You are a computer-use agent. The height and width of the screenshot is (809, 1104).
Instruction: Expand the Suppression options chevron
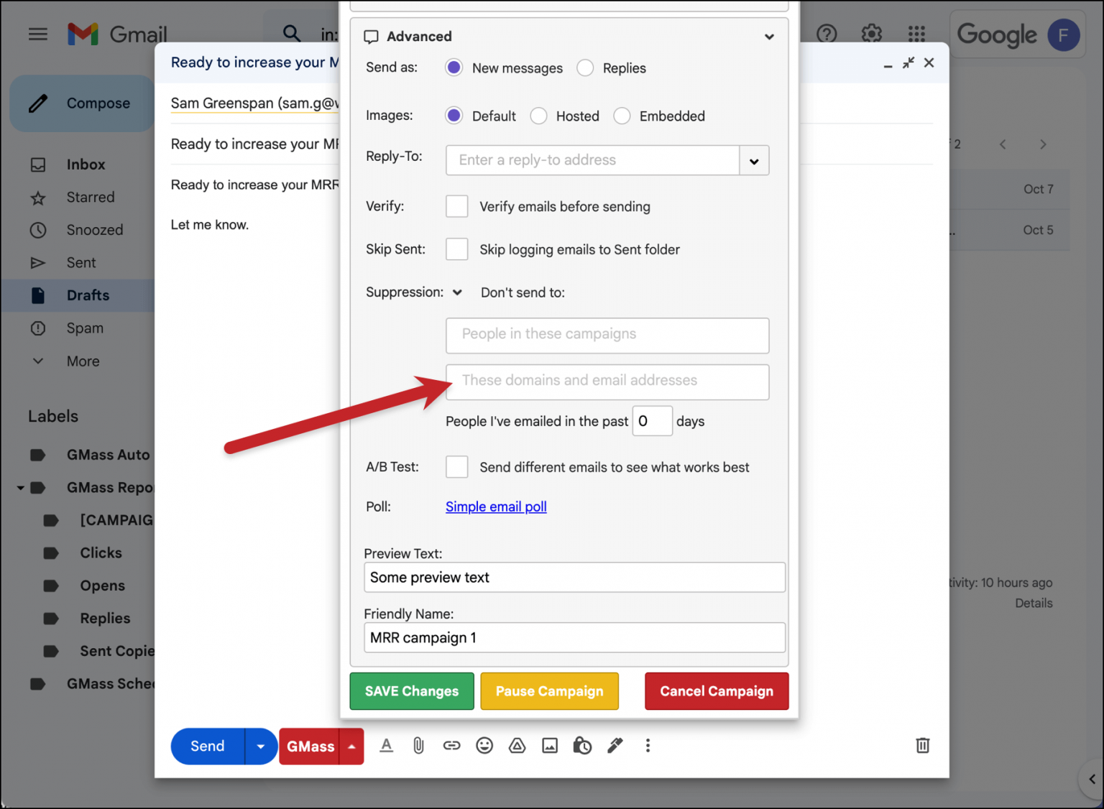point(457,292)
